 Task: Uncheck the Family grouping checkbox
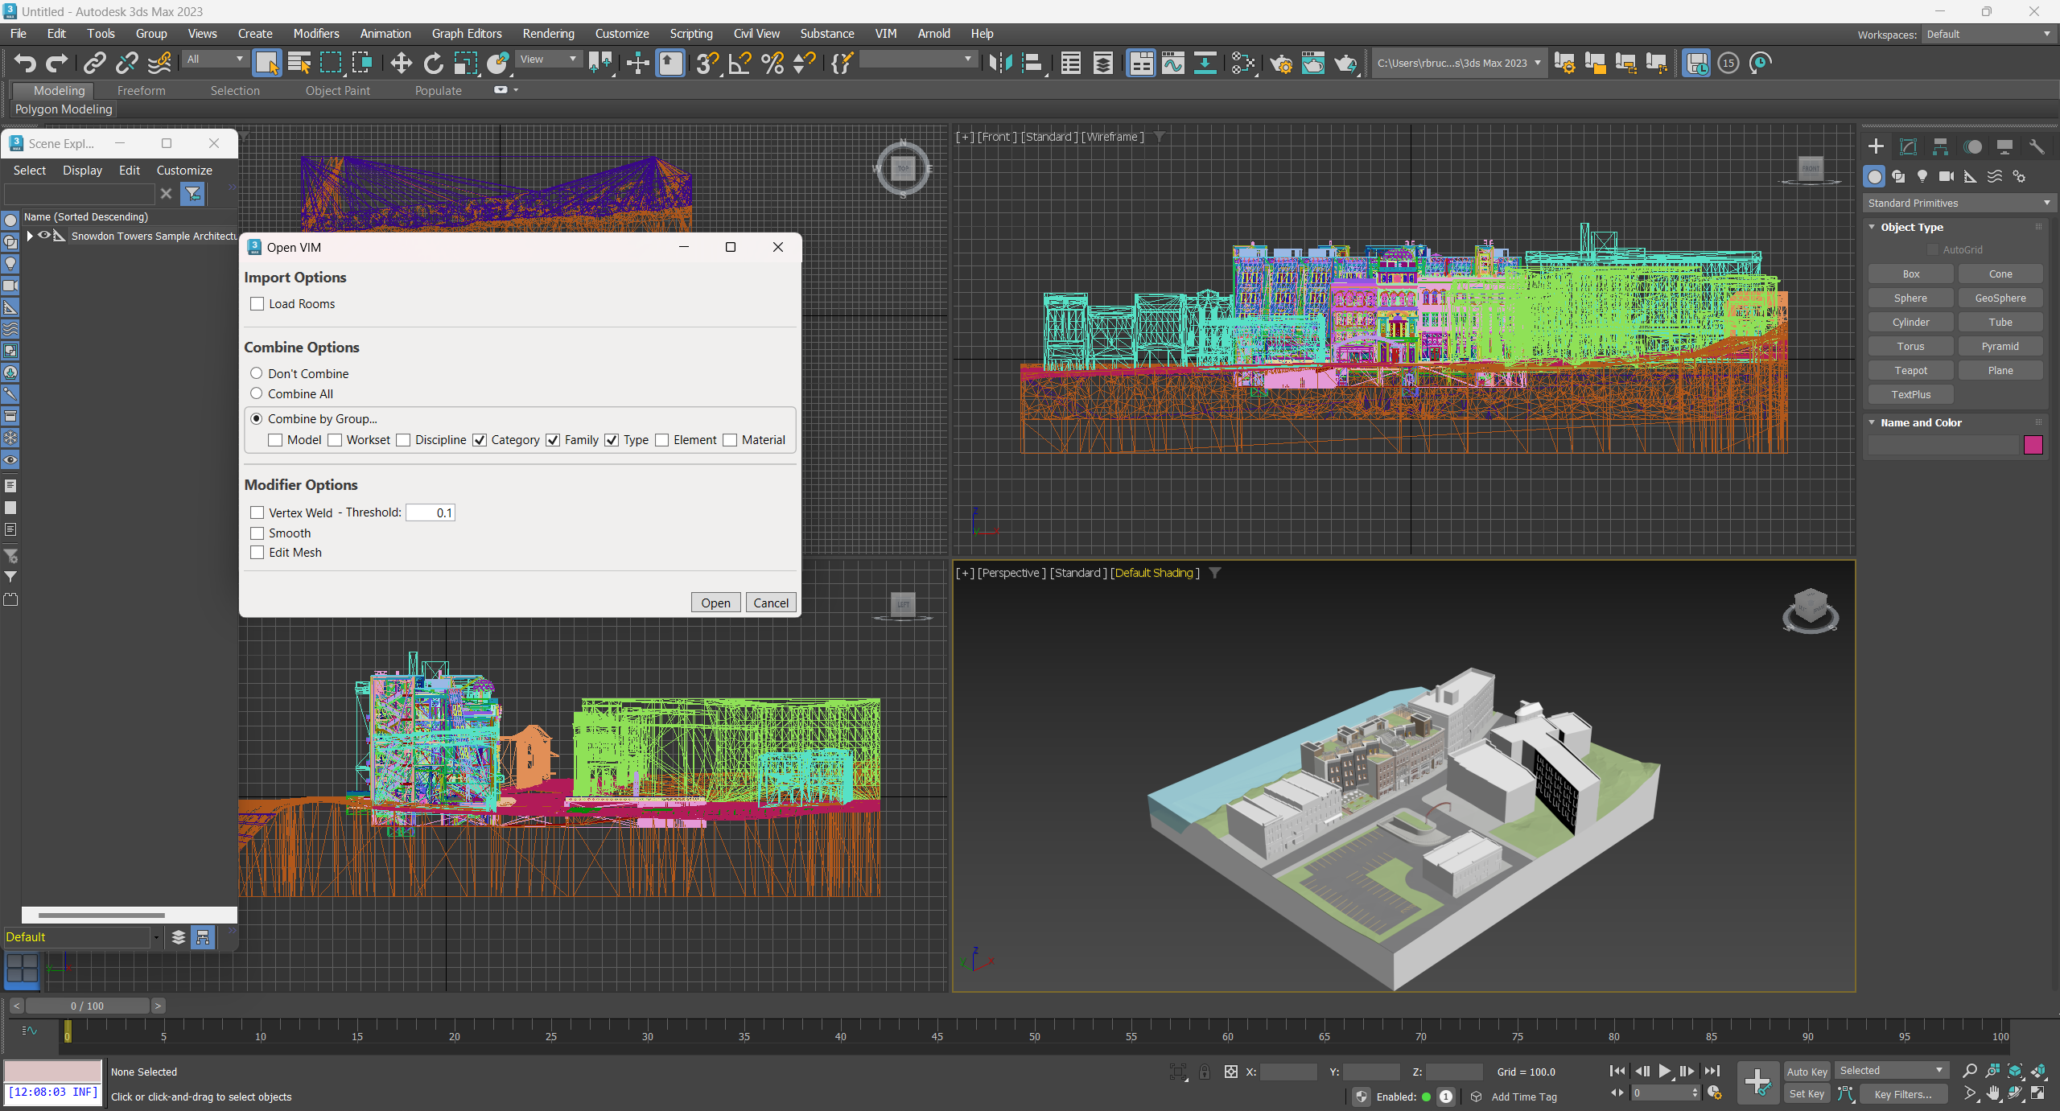(553, 440)
